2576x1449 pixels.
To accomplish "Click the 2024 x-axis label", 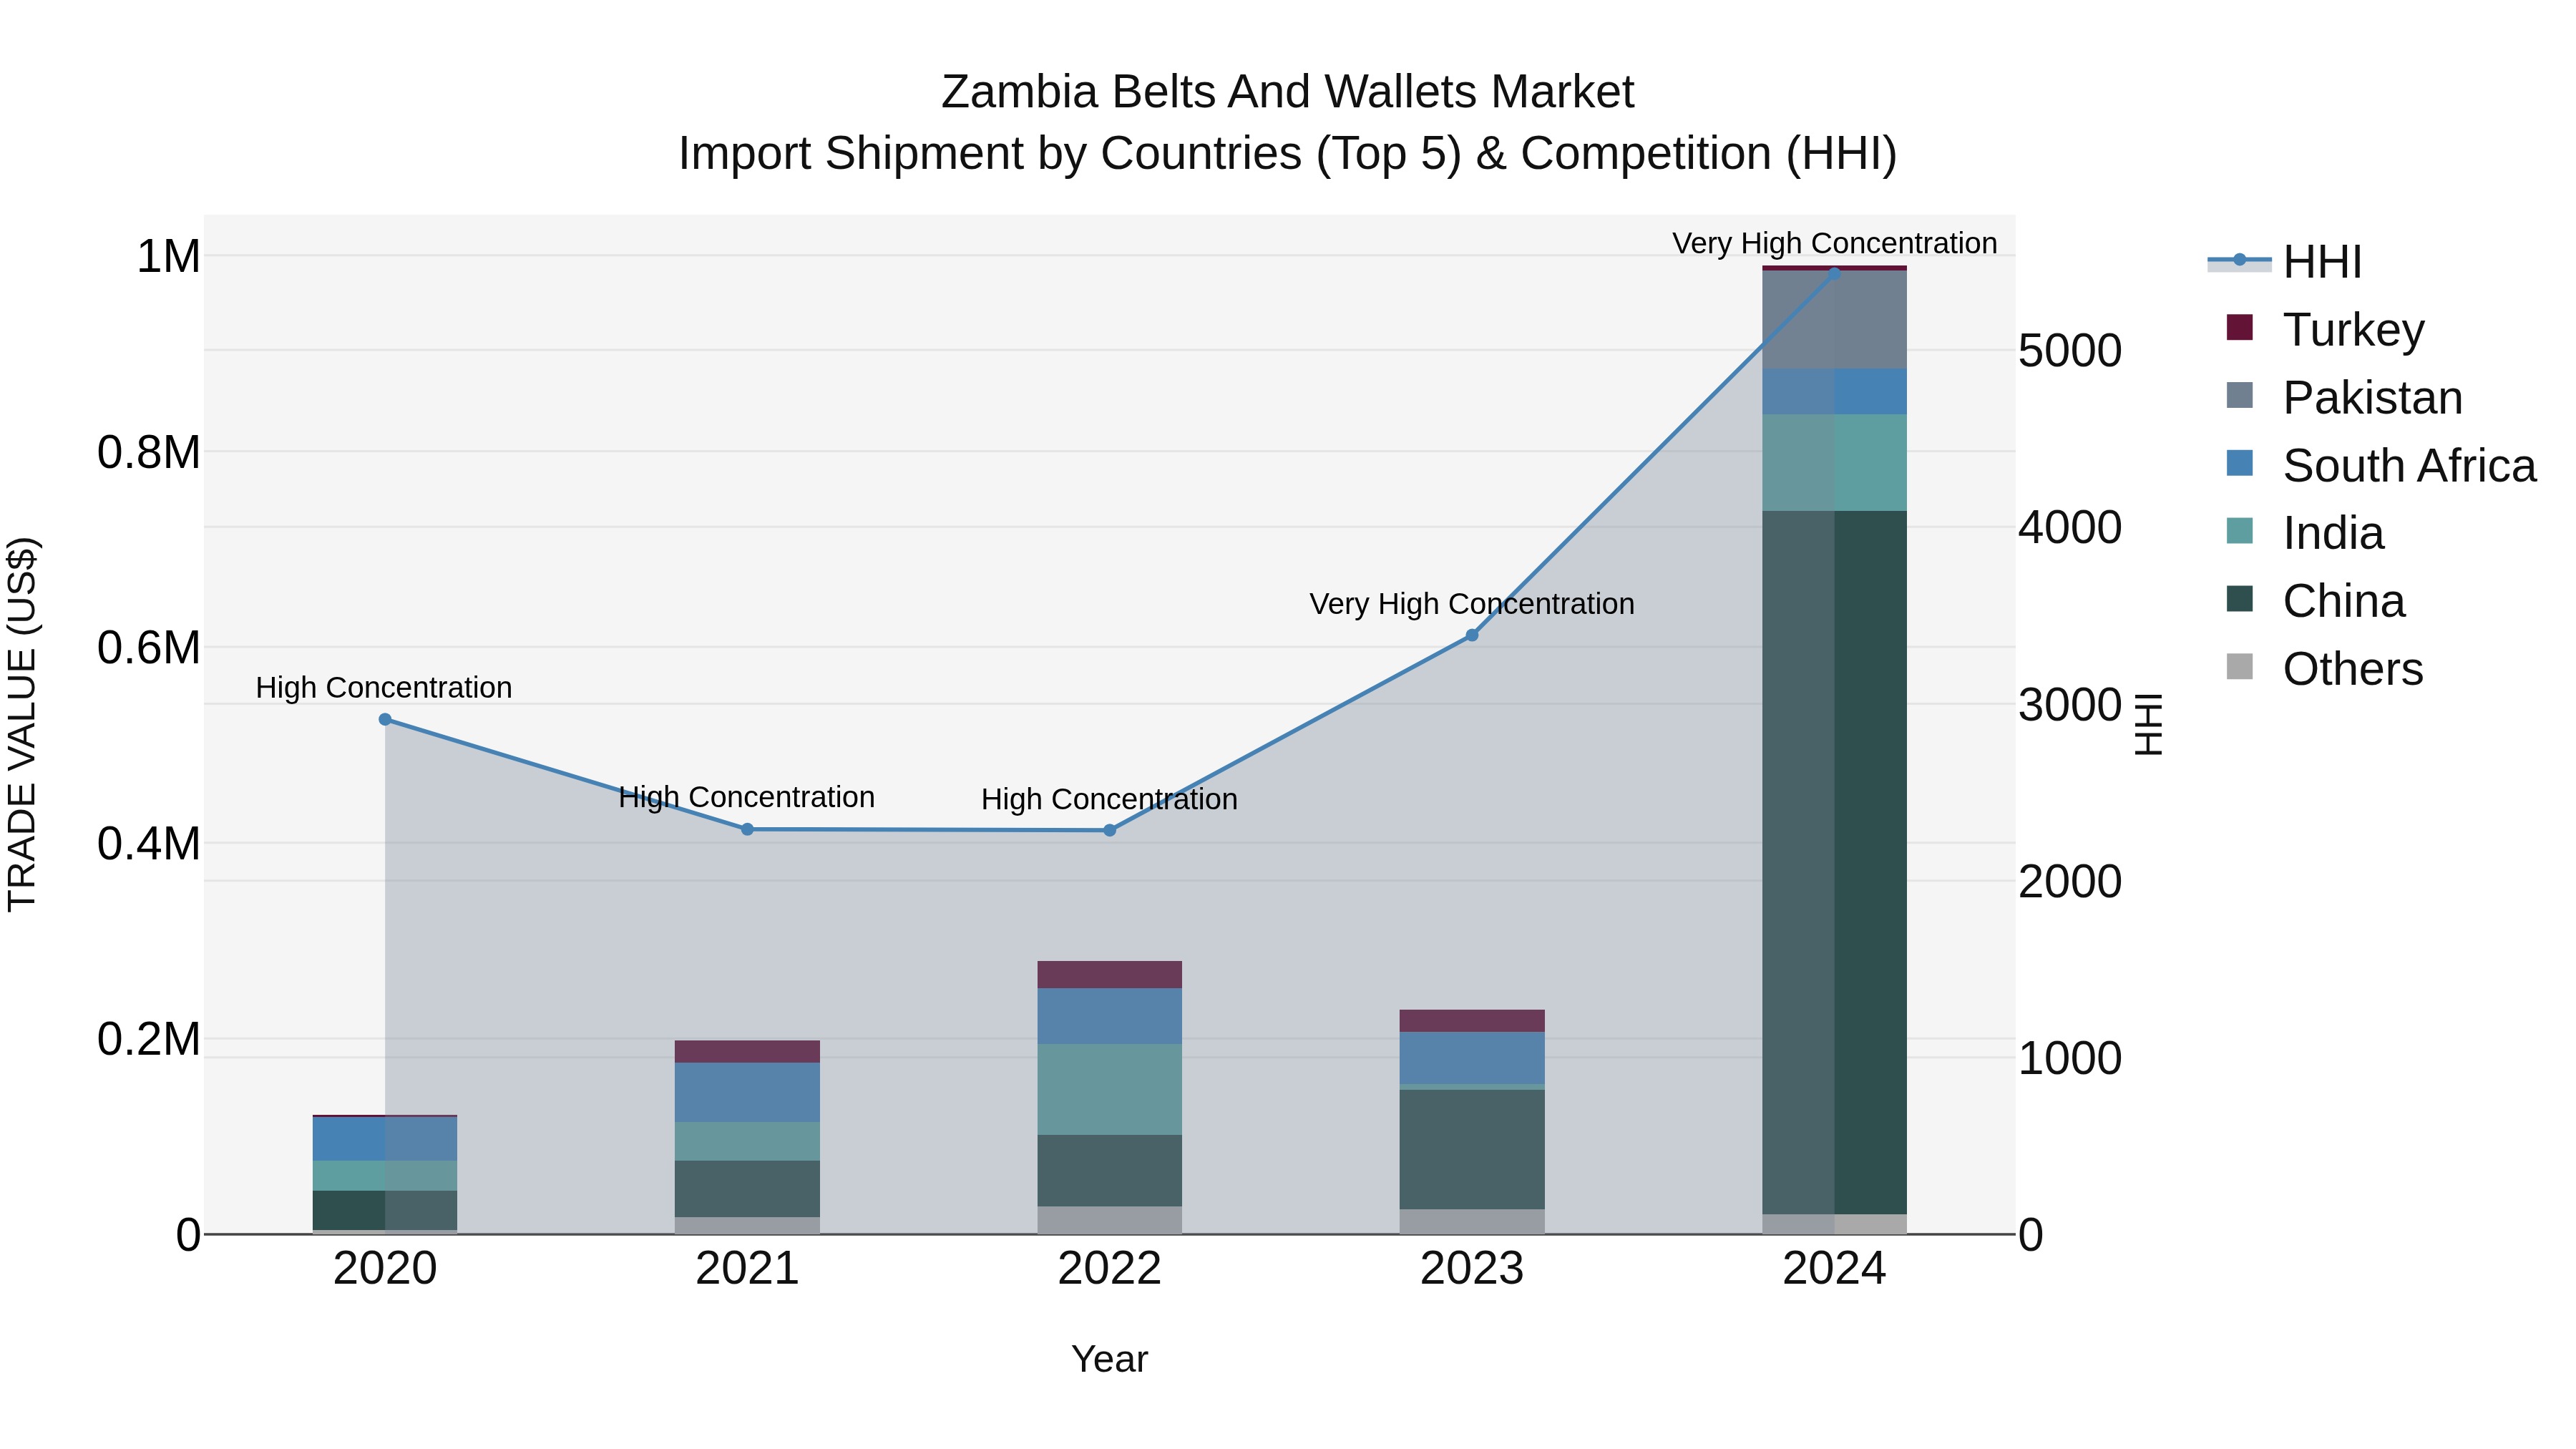I will coord(1834,1269).
